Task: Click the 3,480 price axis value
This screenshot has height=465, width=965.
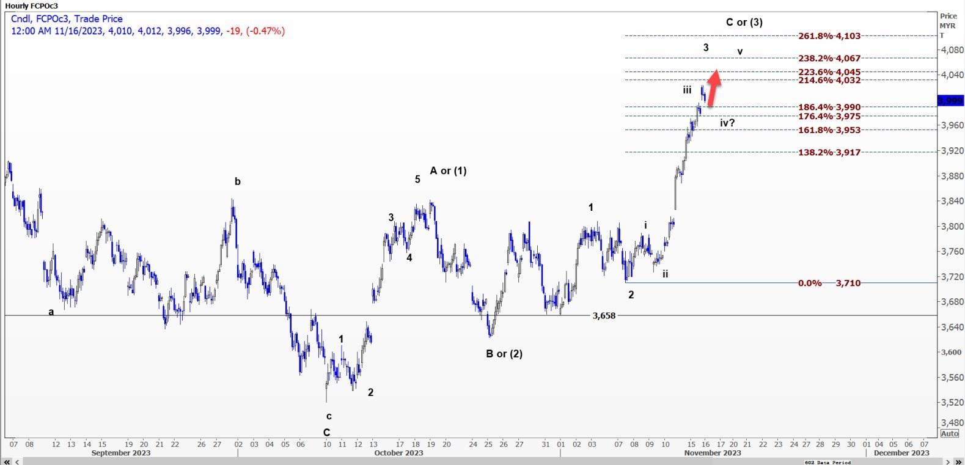Action: pos(953,423)
